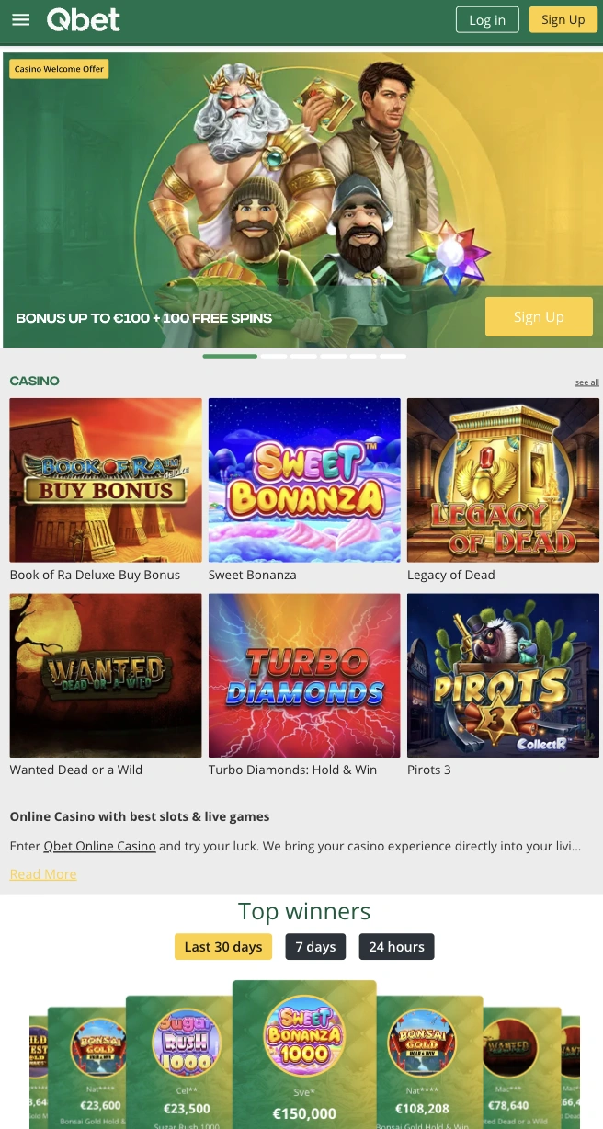
Task: Click the Log in button
Action: pyautogui.click(x=487, y=19)
